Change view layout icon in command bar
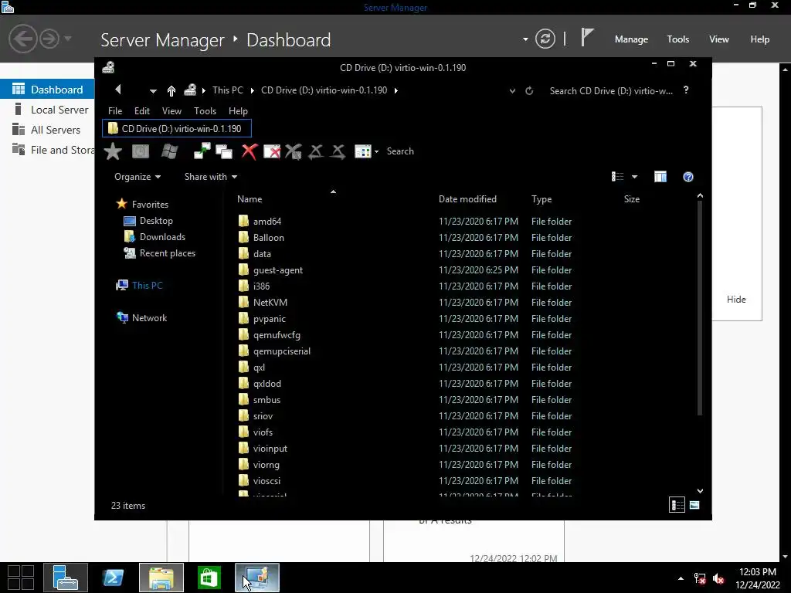 click(x=617, y=177)
